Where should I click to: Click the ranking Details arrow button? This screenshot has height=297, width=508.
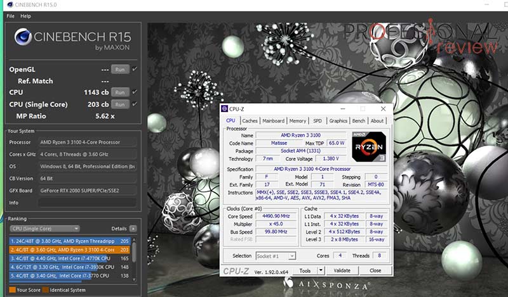pos(133,229)
